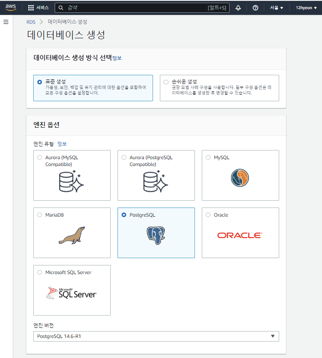
Task: Open the 서비스 menu label
Action: point(42,8)
